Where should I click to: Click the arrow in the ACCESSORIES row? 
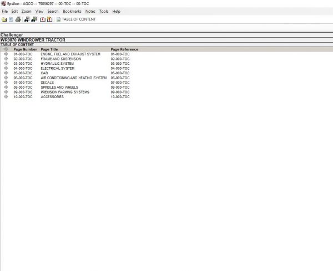pos(6,96)
